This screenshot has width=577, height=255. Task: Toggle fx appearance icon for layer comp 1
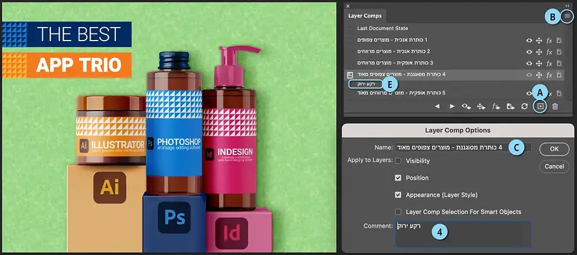pyautogui.click(x=549, y=41)
